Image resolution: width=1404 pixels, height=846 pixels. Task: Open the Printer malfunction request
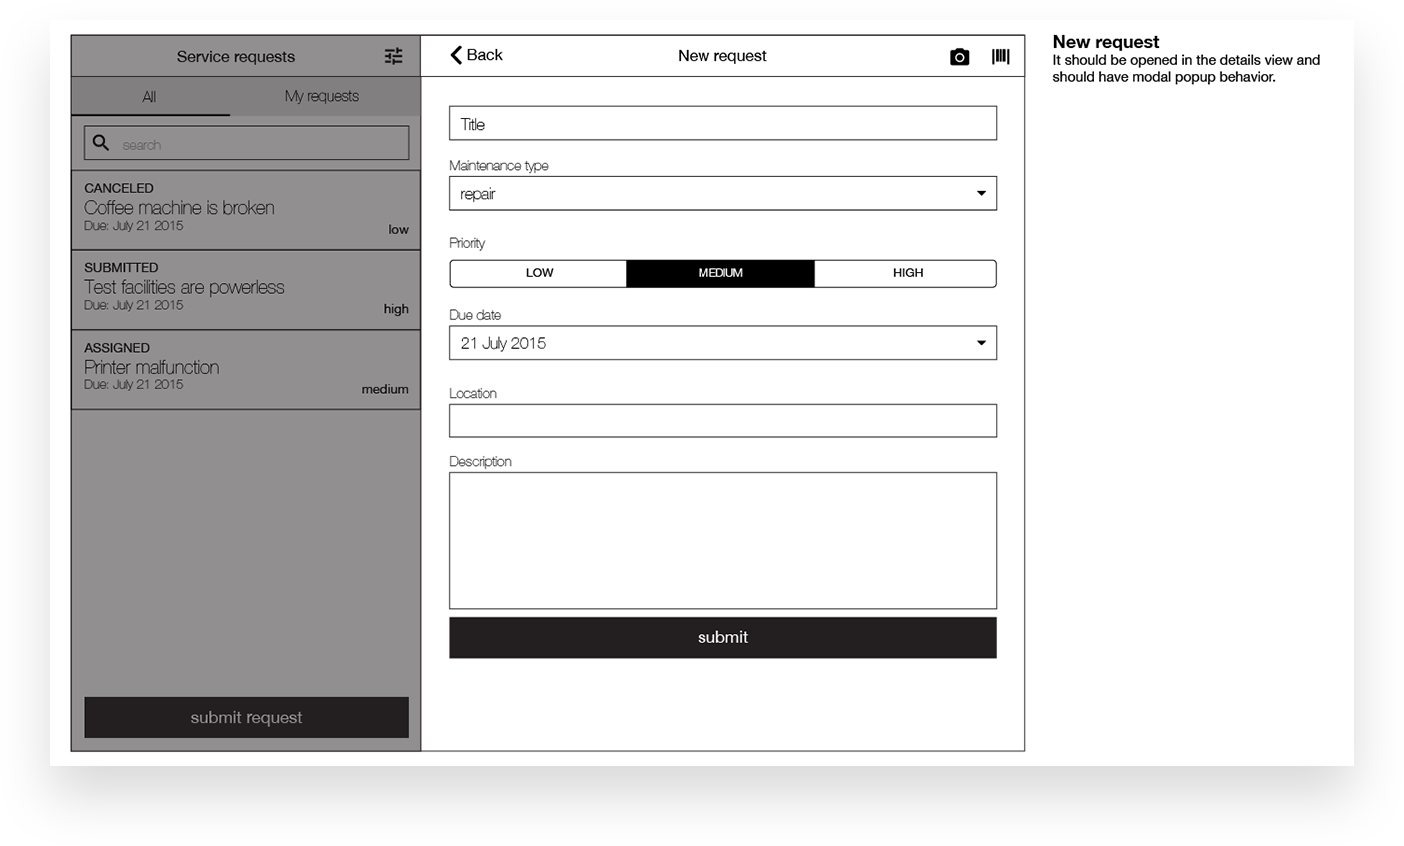click(x=246, y=370)
